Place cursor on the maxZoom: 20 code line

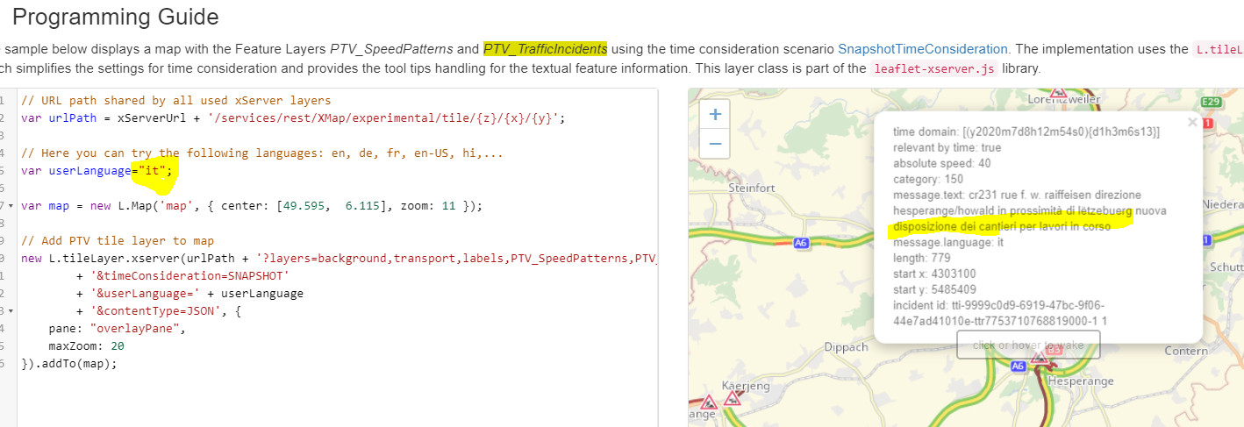click(86, 346)
